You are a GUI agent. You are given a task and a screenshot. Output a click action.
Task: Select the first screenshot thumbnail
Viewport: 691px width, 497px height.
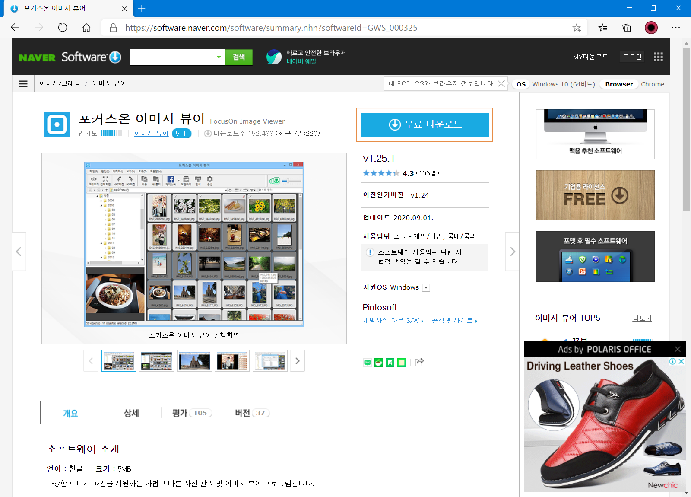click(119, 361)
